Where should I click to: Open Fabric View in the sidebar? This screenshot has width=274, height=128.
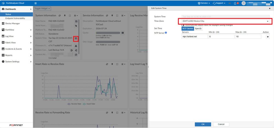pyautogui.click(x=16, y=43)
